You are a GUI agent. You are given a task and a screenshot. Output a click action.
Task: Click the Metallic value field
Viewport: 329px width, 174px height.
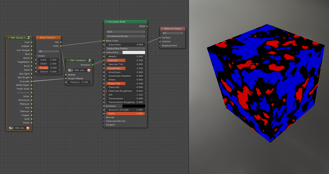click(125, 56)
